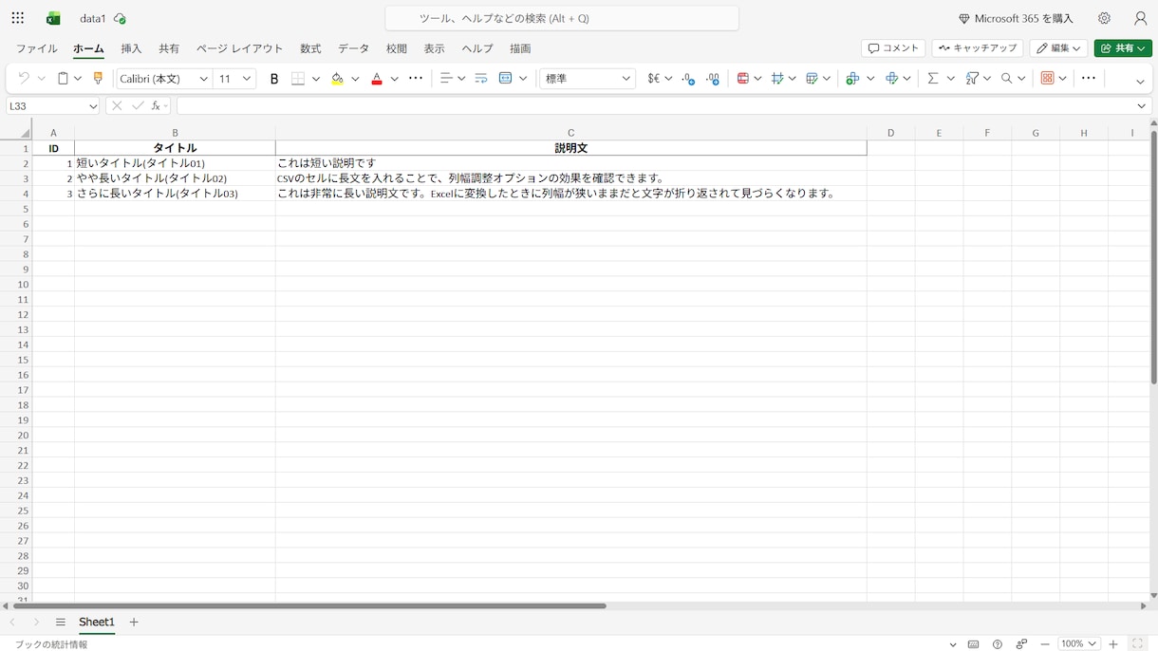Expand the formula bar chevron
1158x651 pixels.
tap(1141, 106)
